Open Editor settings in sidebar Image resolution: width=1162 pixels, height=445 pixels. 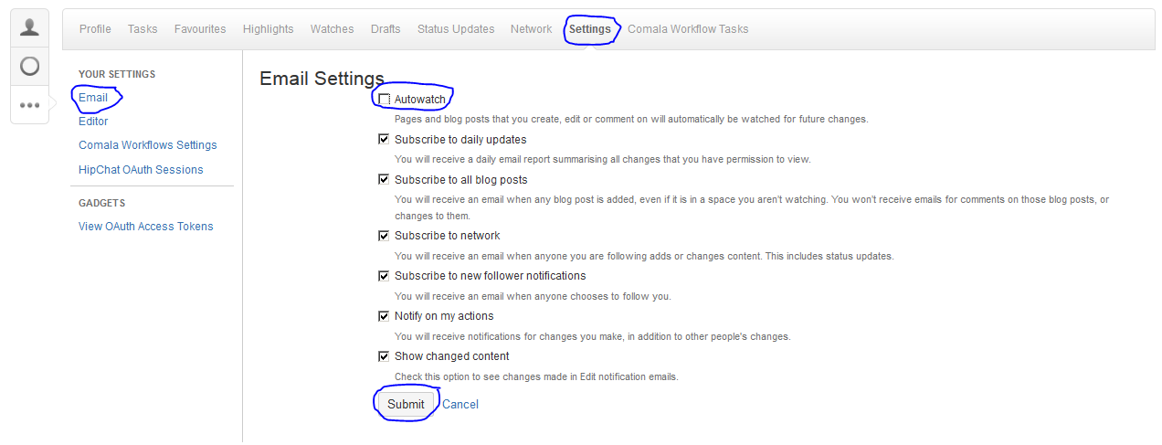(93, 122)
